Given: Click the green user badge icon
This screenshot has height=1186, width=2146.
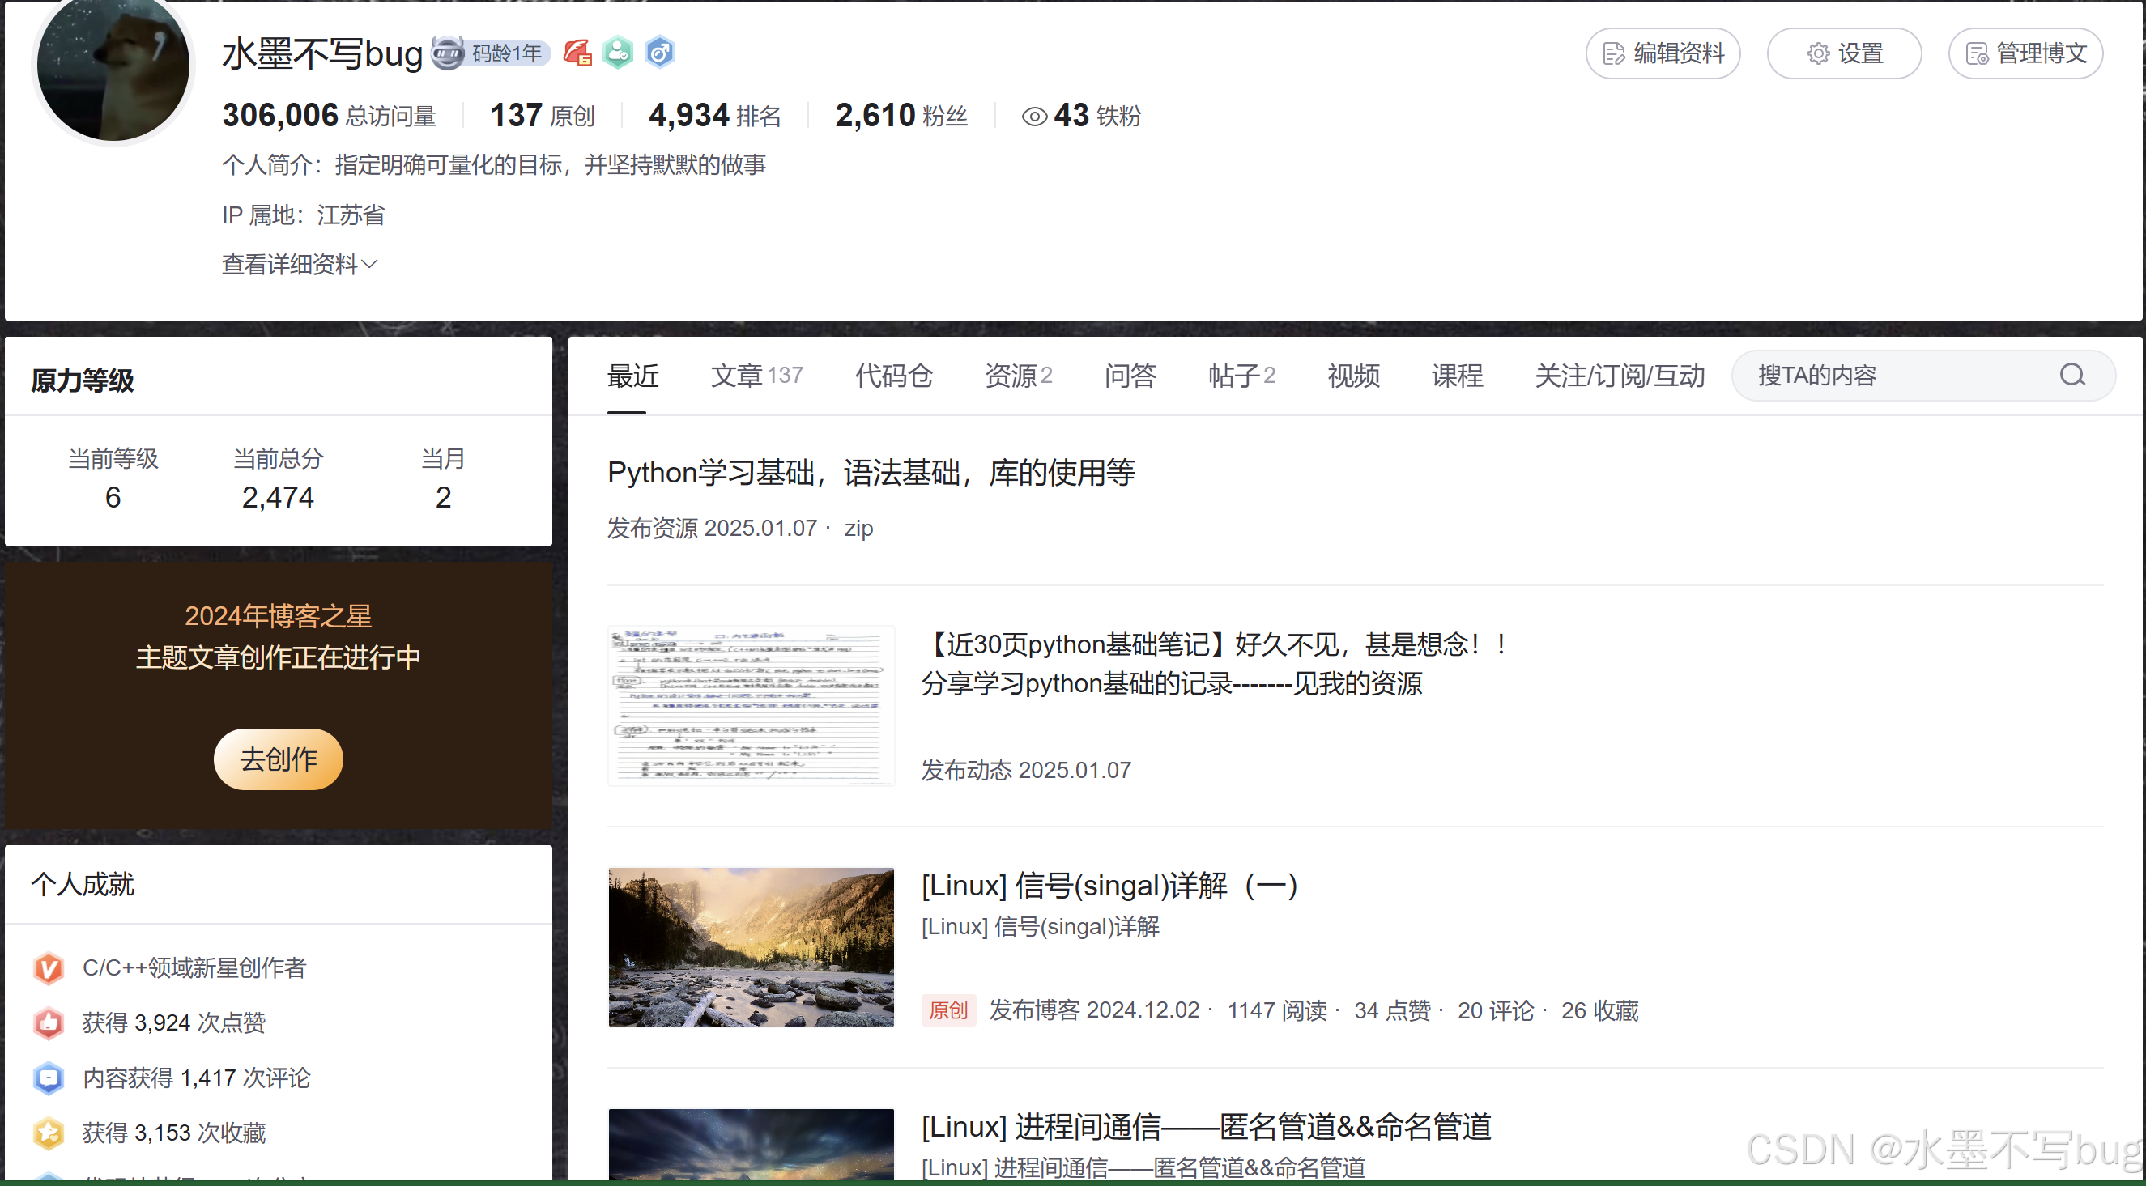Looking at the screenshot, I should [618, 53].
